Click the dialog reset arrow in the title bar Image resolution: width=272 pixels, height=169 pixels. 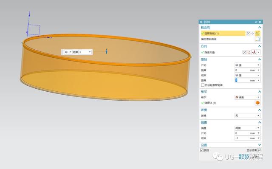256,22
